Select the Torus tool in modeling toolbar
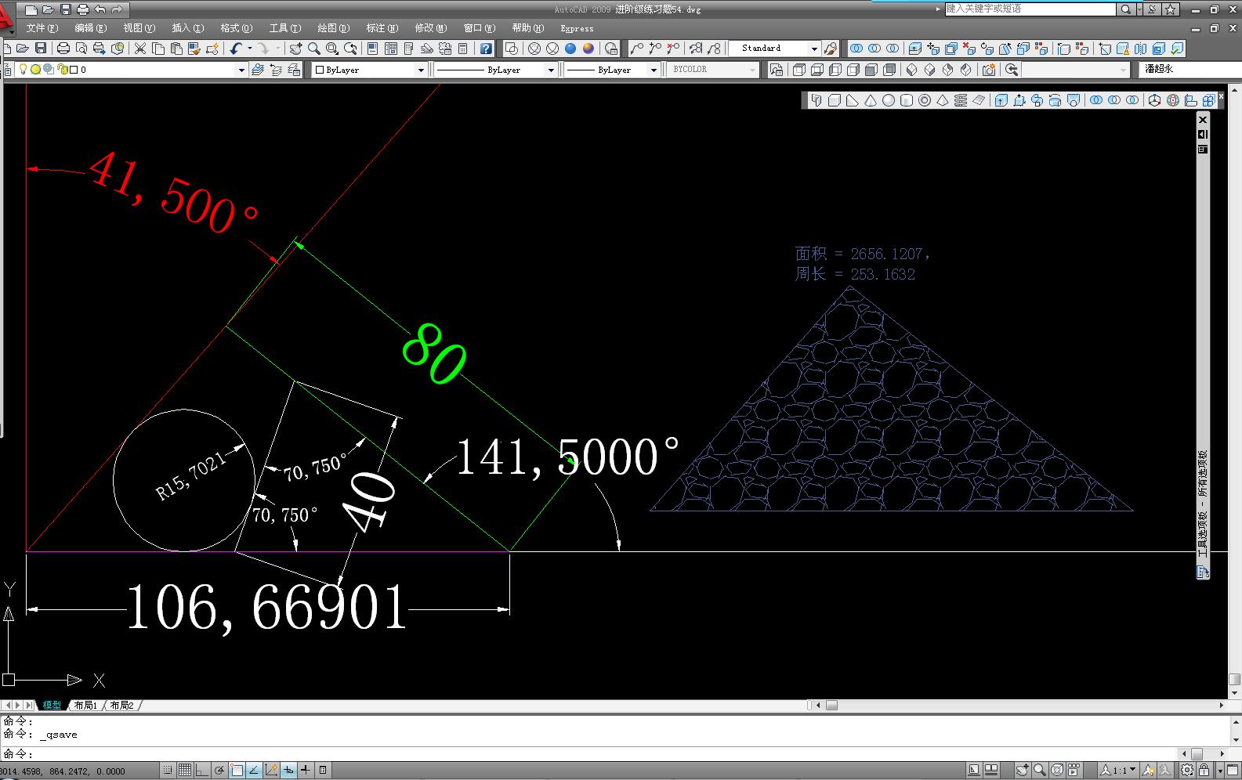 (x=925, y=100)
